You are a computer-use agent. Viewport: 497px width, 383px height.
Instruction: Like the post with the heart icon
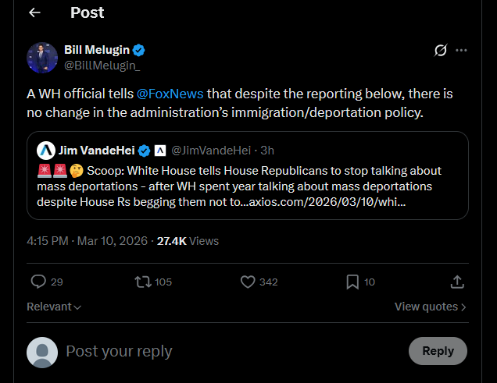[x=248, y=282]
